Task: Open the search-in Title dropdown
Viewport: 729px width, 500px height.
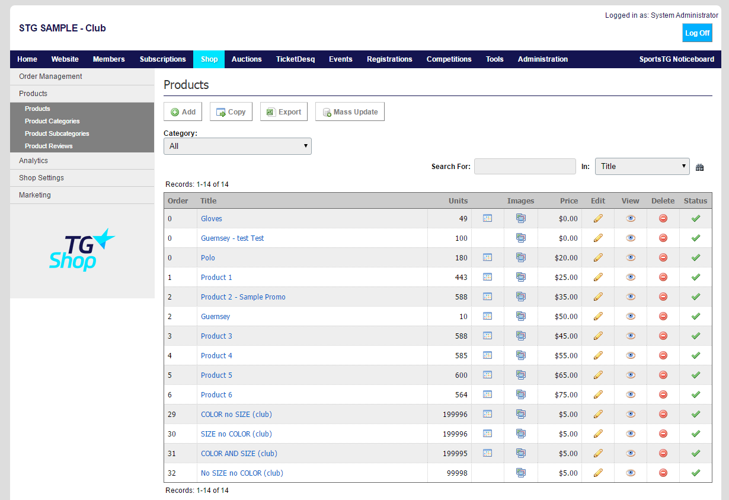Action: [642, 167]
